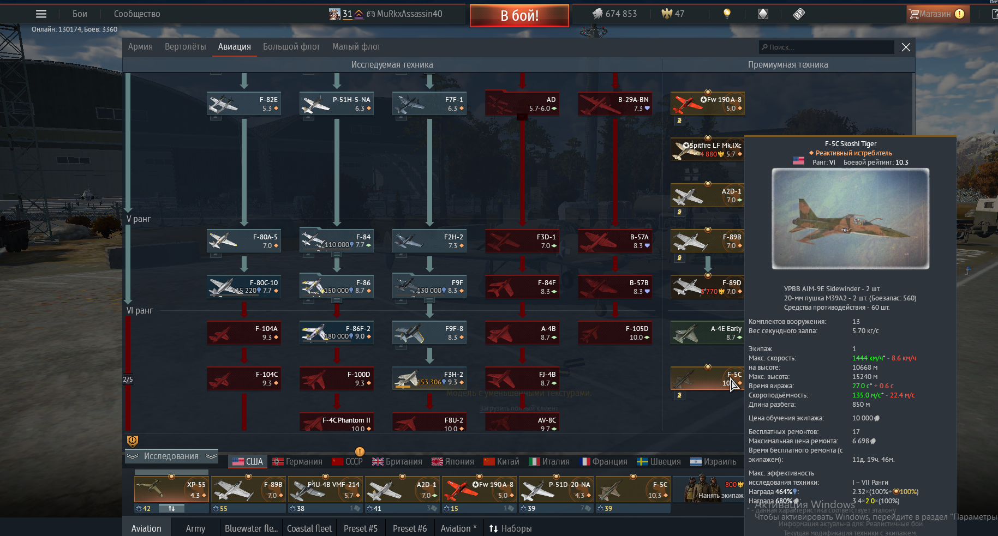
Task: Select the F2H-2 aircraft
Action: [429, 241]
